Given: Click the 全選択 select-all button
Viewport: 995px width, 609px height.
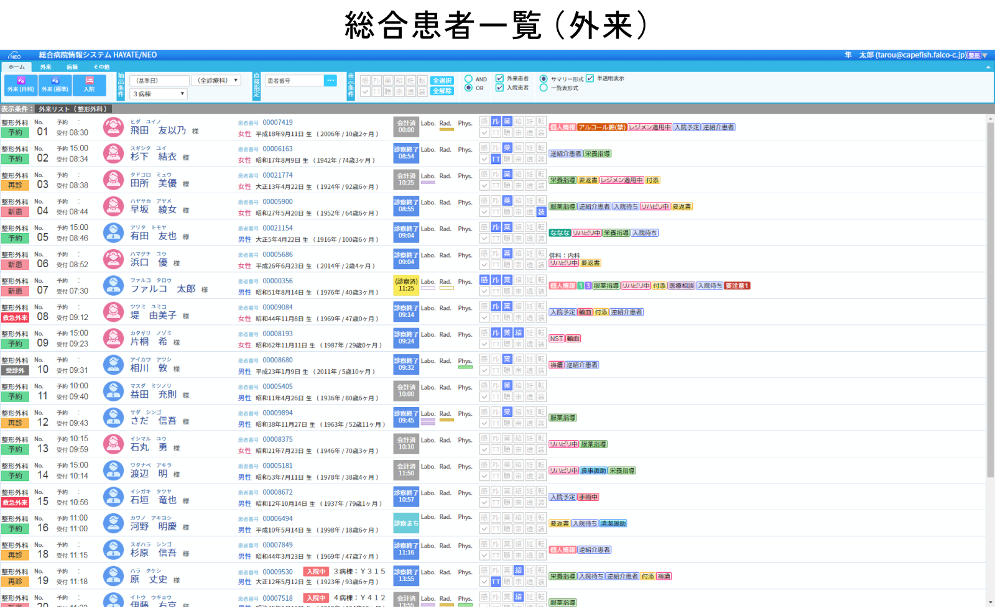Looking at the screenshot, I should pyautogui.click(x=442, y=81).
